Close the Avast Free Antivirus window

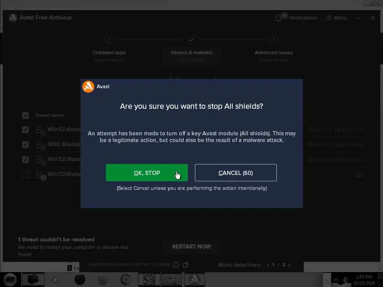point(373,18)
